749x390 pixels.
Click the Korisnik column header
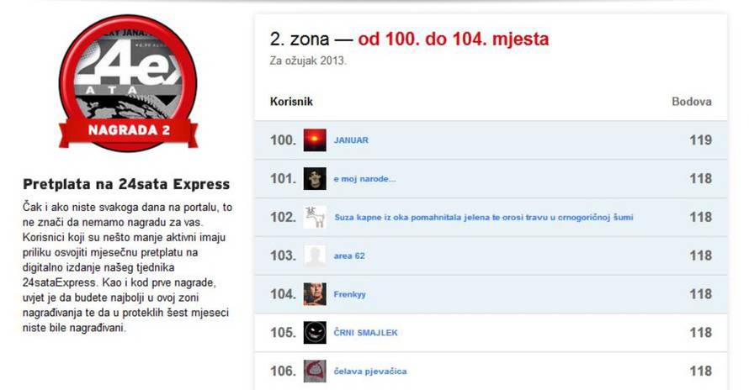click(x=291, y=102)
